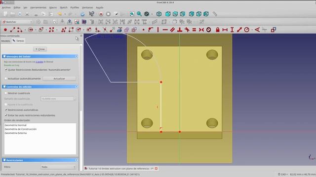316x177 pixels.
Task: Select the Trim edge tool
Action: click(x=105, y=30)
